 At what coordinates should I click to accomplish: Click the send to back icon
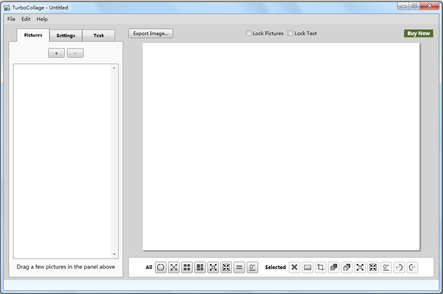coord(347,267)
